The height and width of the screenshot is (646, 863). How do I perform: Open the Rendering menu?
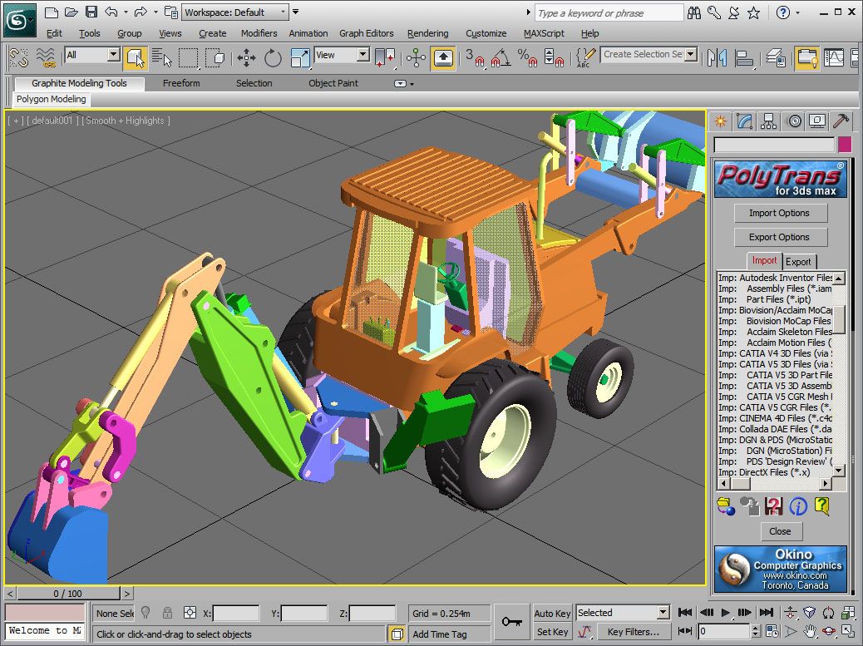[x=427, y=33]
